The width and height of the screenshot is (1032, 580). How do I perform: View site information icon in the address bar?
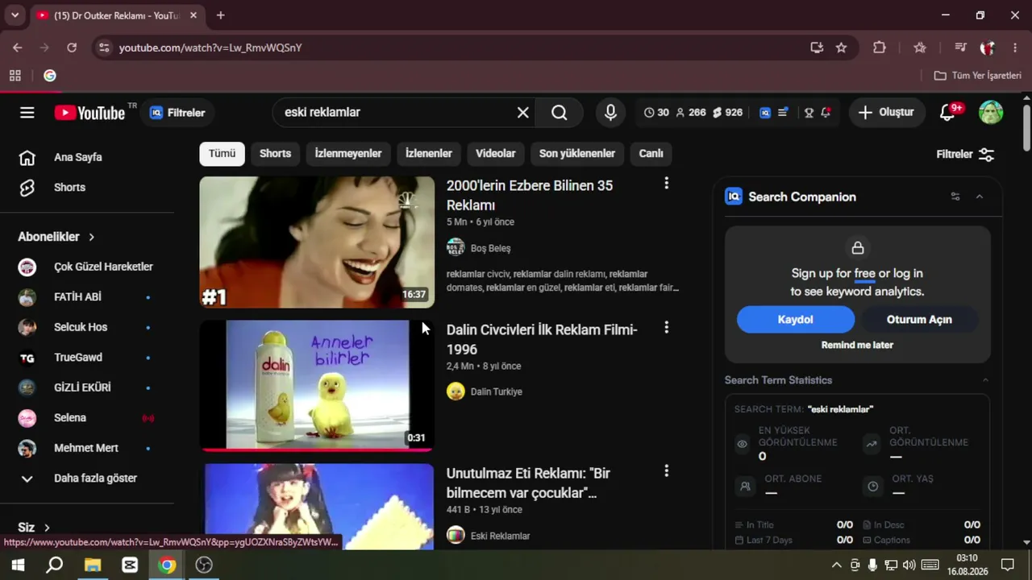click(x=104, y=48)
